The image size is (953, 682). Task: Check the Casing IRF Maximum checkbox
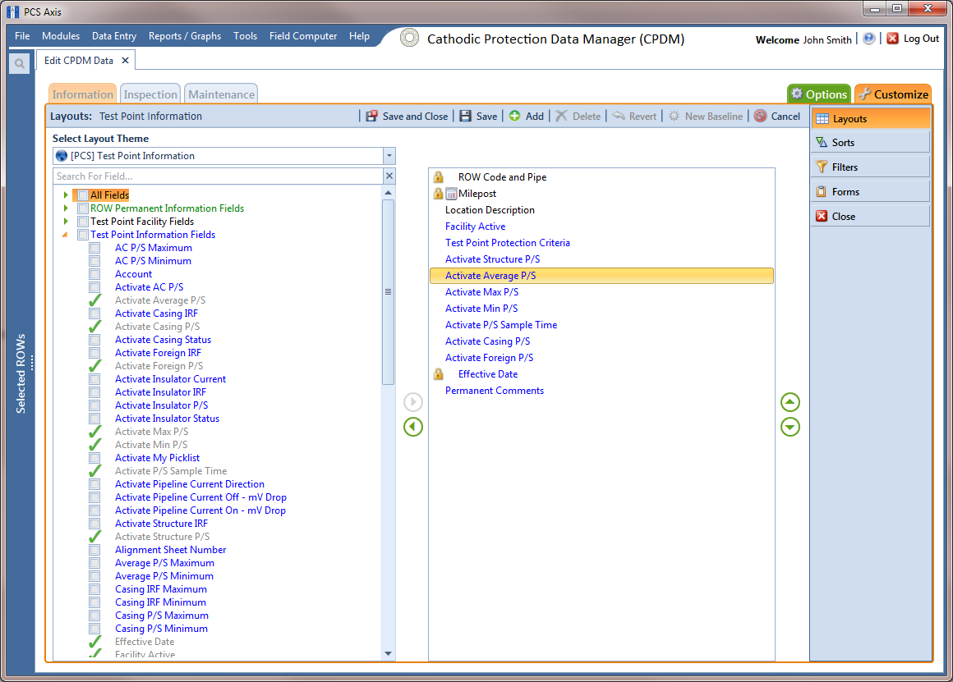click(94, 589)
